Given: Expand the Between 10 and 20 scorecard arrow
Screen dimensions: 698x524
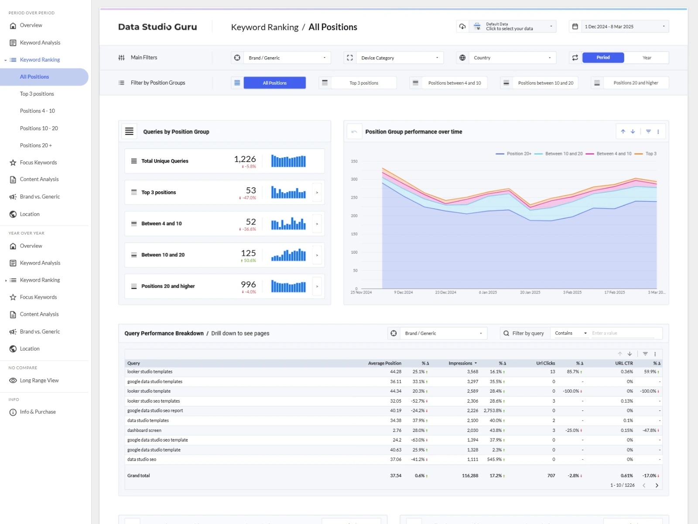Looking at the screenshot, I should coord(317,255).
